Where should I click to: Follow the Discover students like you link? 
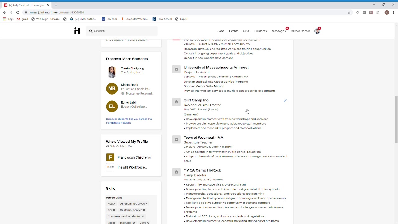tap(129, 121)
